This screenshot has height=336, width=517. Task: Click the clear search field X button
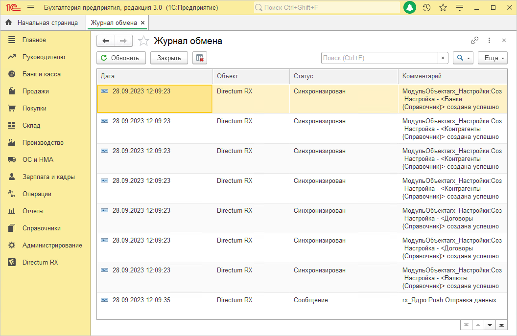pyautogui.click(x=443, y=58)
